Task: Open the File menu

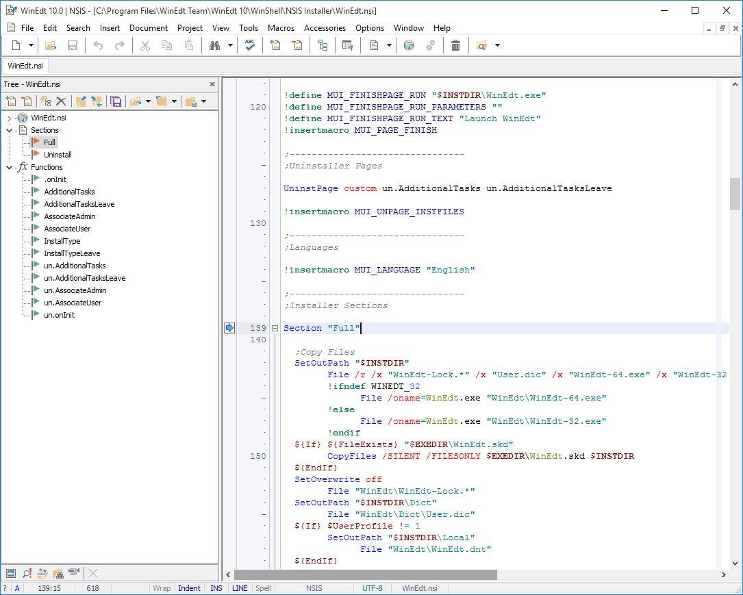Action: coord(27,28)
